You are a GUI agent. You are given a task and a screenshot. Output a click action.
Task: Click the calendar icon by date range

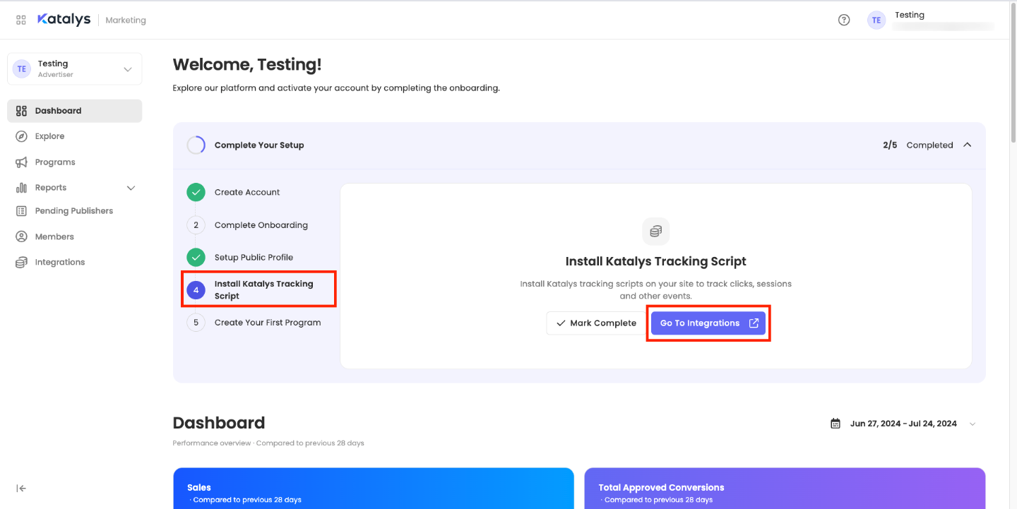pyautogui.click(x=835, y=424)
